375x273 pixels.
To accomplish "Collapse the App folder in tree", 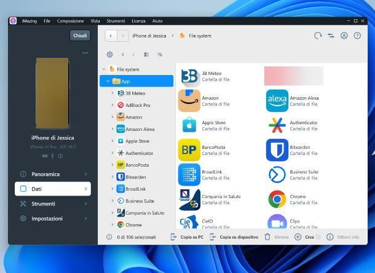I will (108, 81).
